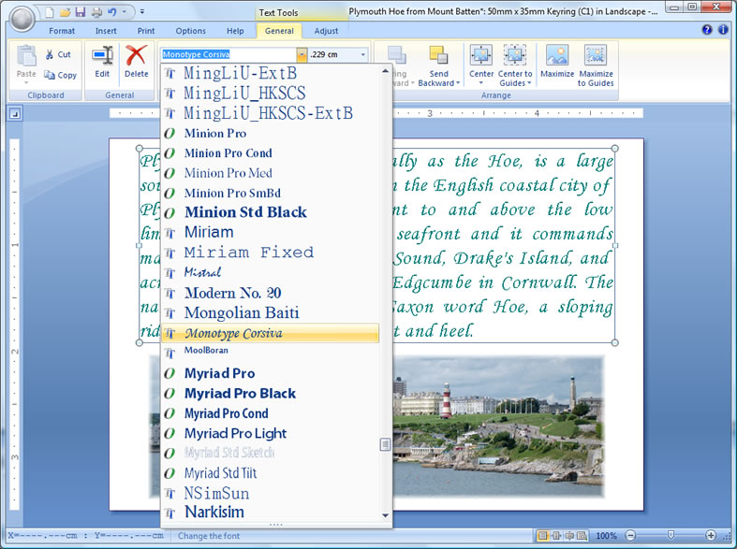Click the Print icon in quick access toolbar
This screenshot has height=549, width=737.
(x=96, y=12)
